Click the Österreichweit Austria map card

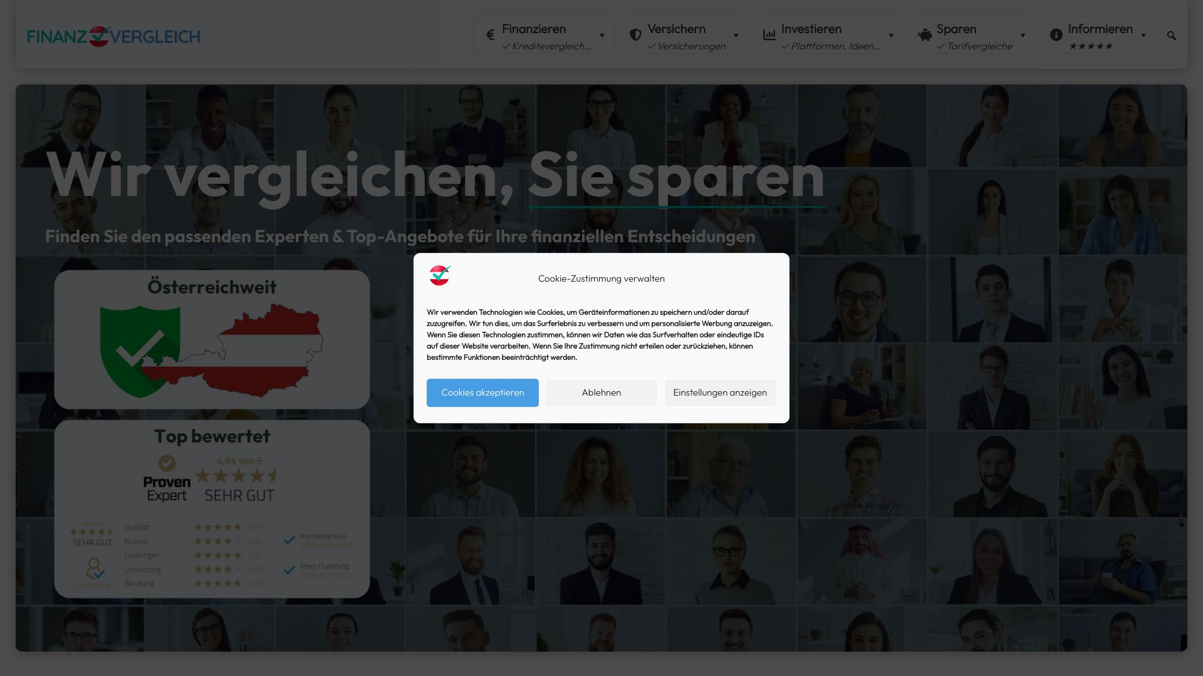coord(212,340)
